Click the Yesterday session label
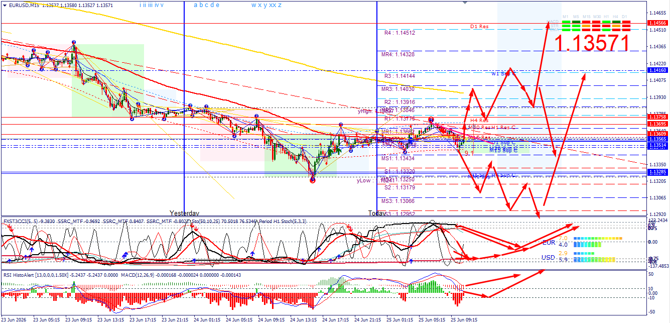This screenshot has height=323, width=670. pos(184,213)
